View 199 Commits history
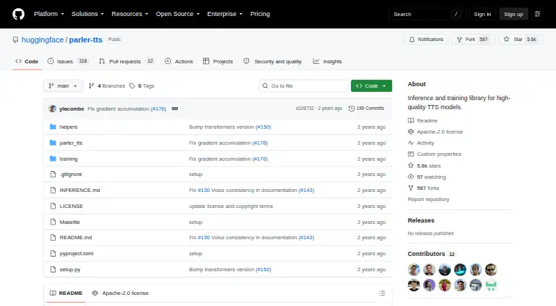Screen dimensions: 556x306 [366, 108]
